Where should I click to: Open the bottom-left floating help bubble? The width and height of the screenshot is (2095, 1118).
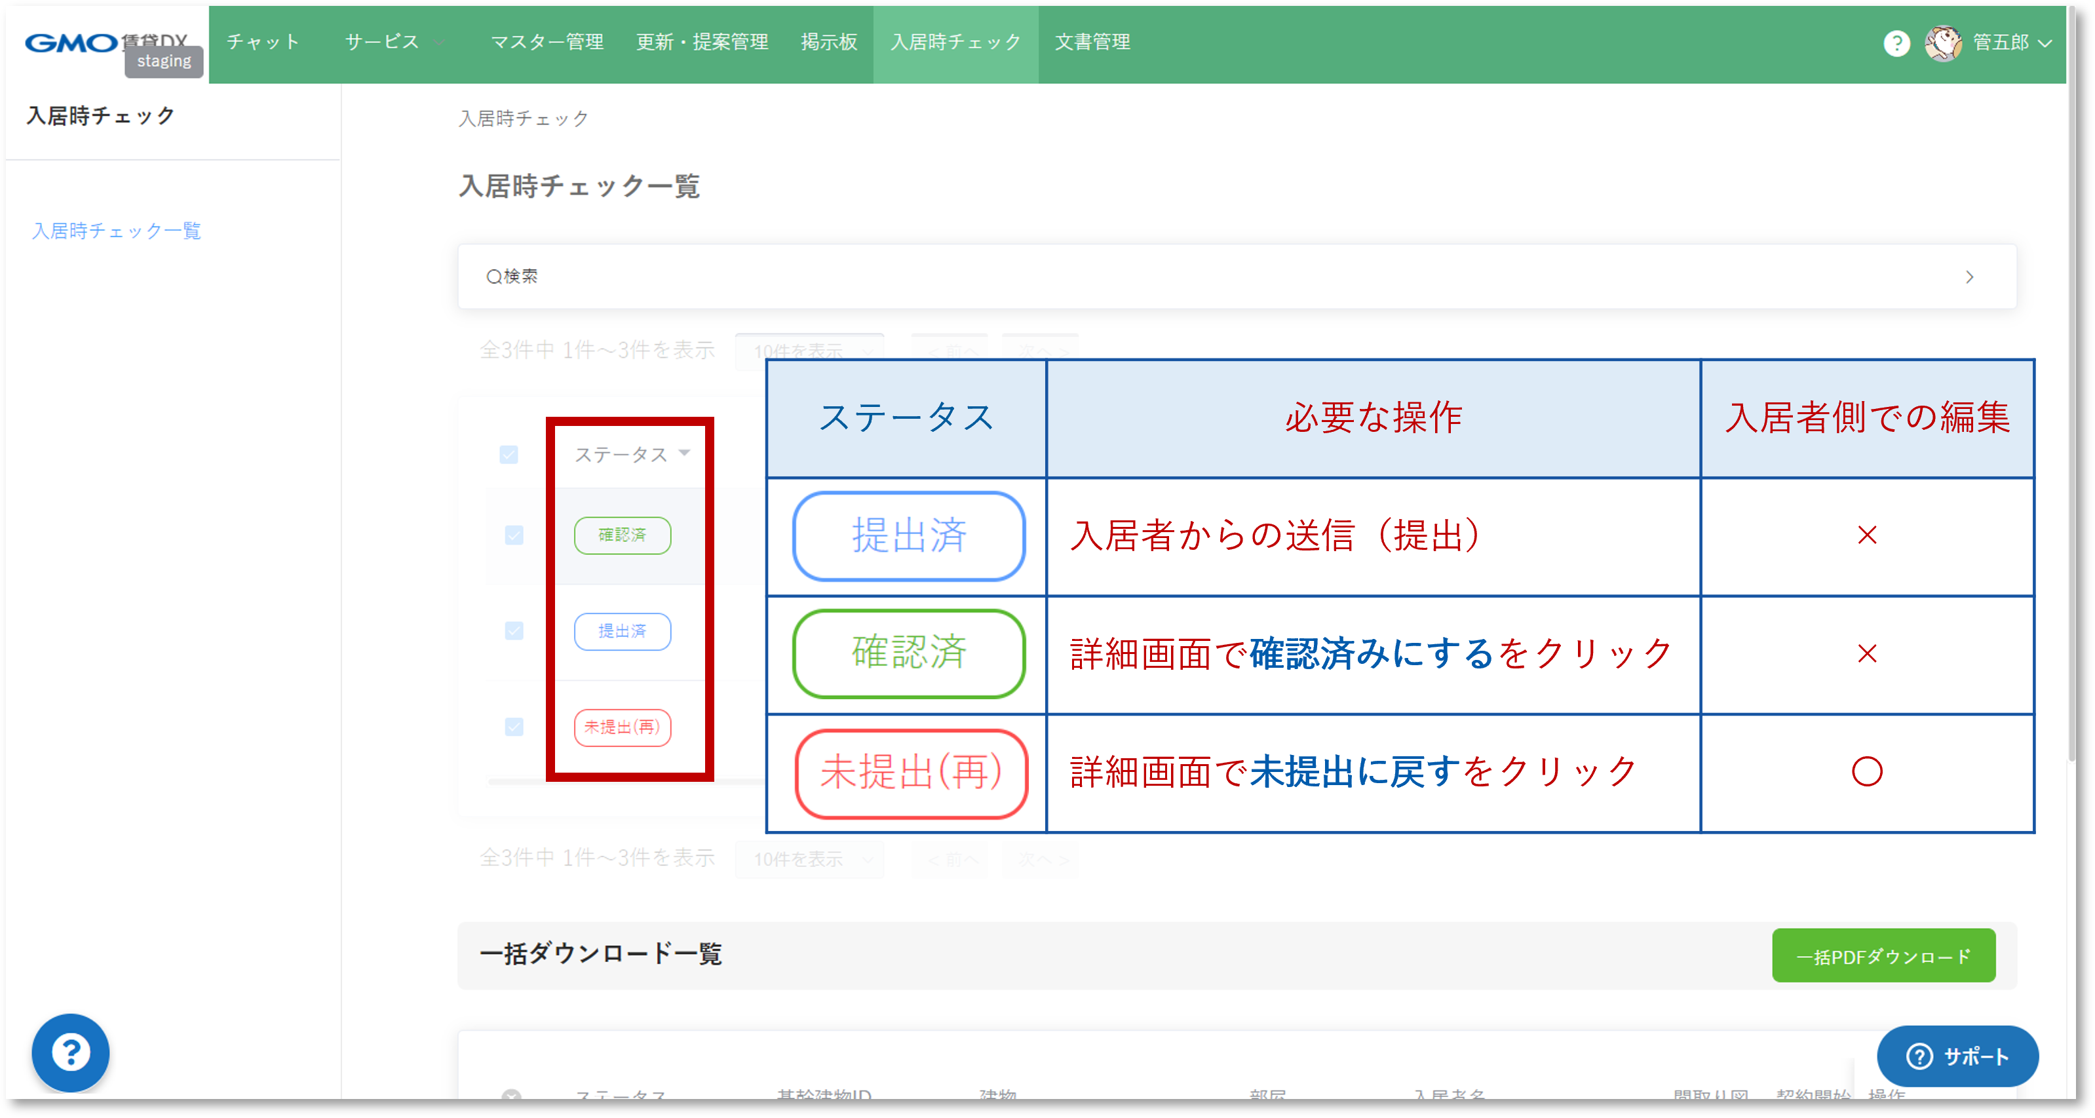click(70, 1052)
